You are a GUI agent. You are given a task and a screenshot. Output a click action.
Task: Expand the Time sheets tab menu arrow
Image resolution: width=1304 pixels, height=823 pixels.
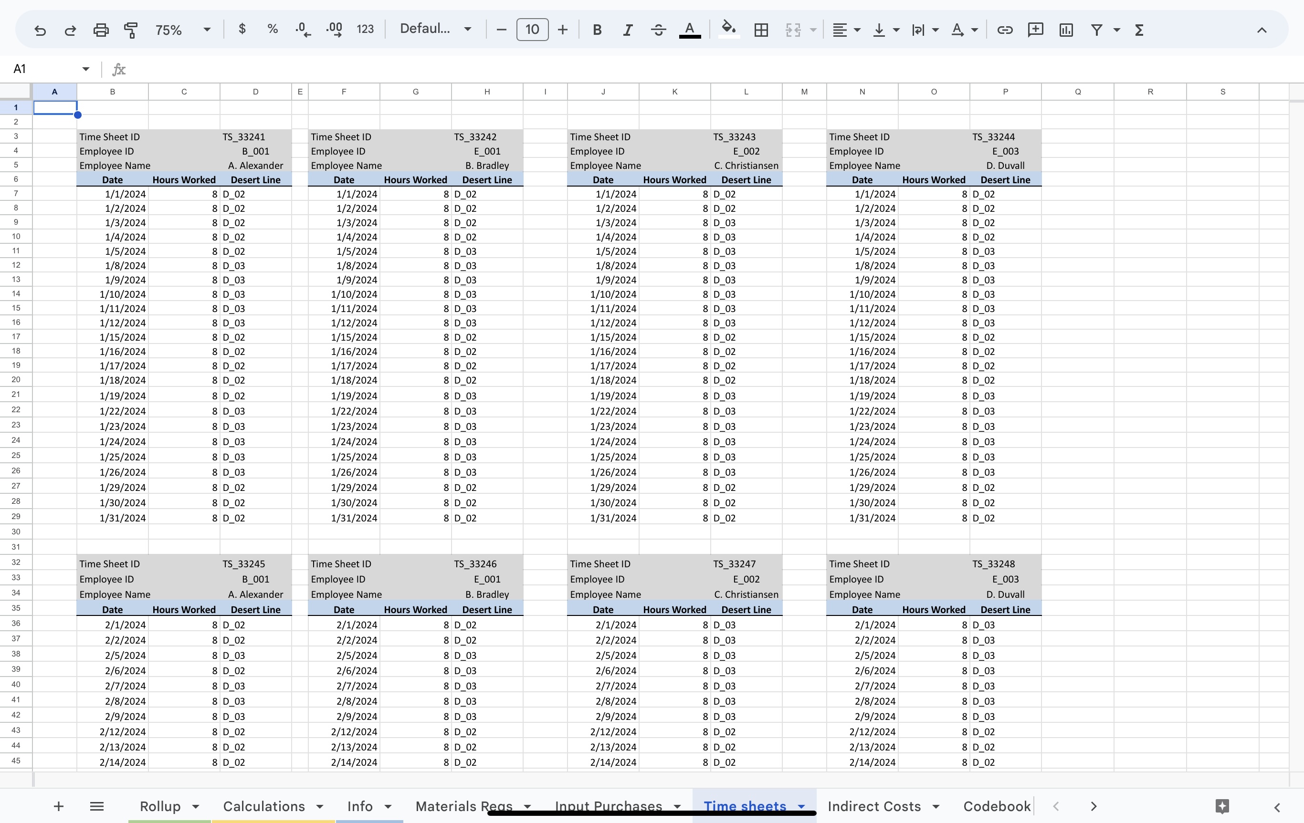tap(802, 806)
